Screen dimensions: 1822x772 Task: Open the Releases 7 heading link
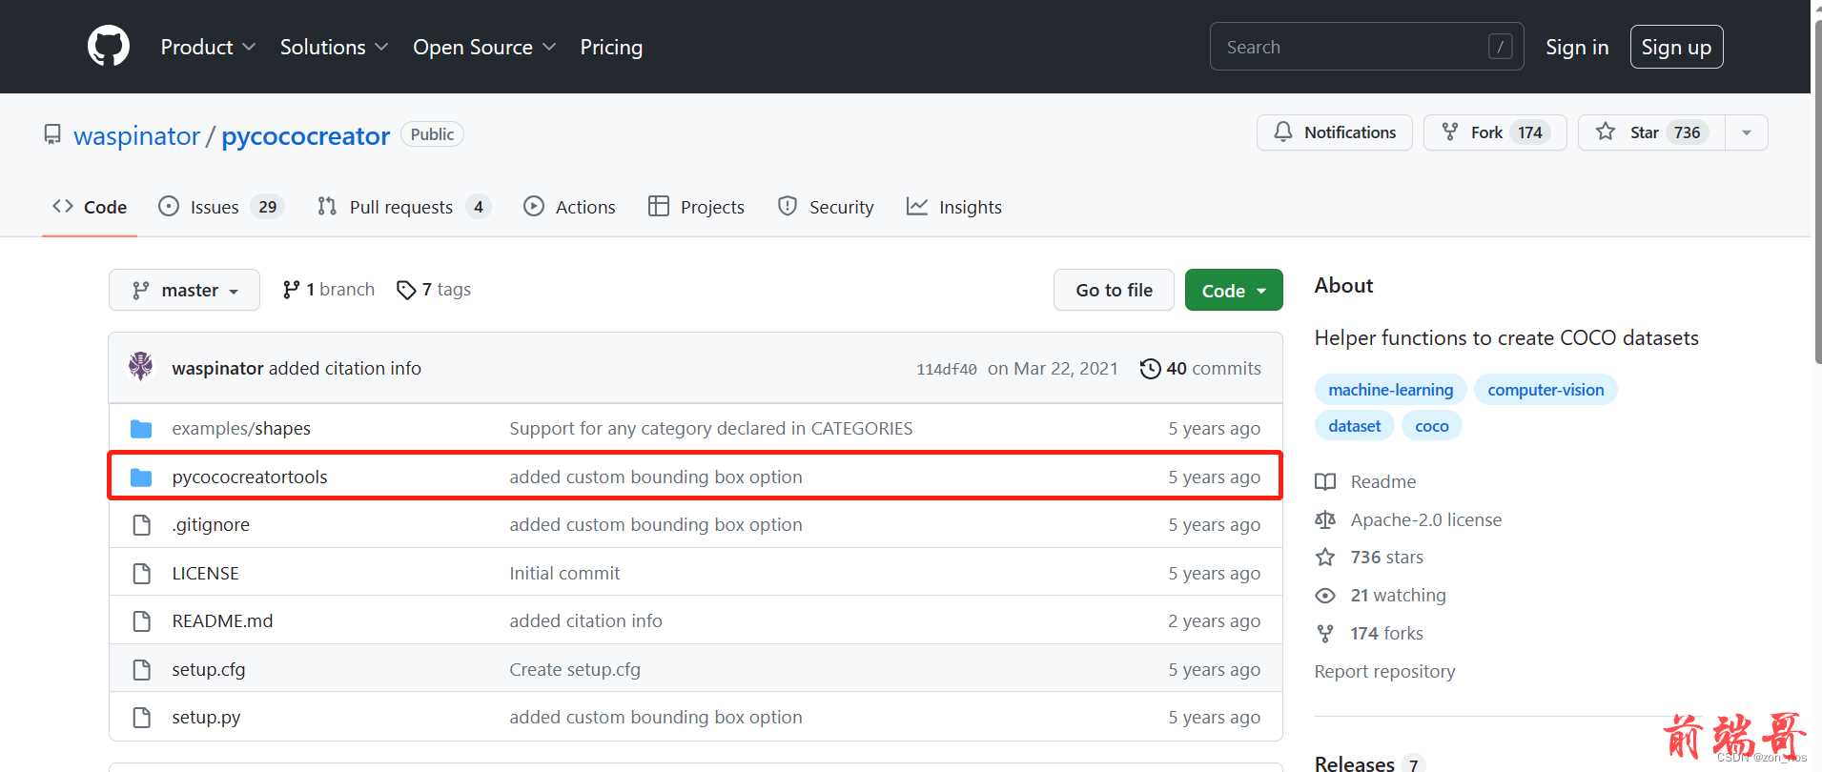coord(1369,763)
